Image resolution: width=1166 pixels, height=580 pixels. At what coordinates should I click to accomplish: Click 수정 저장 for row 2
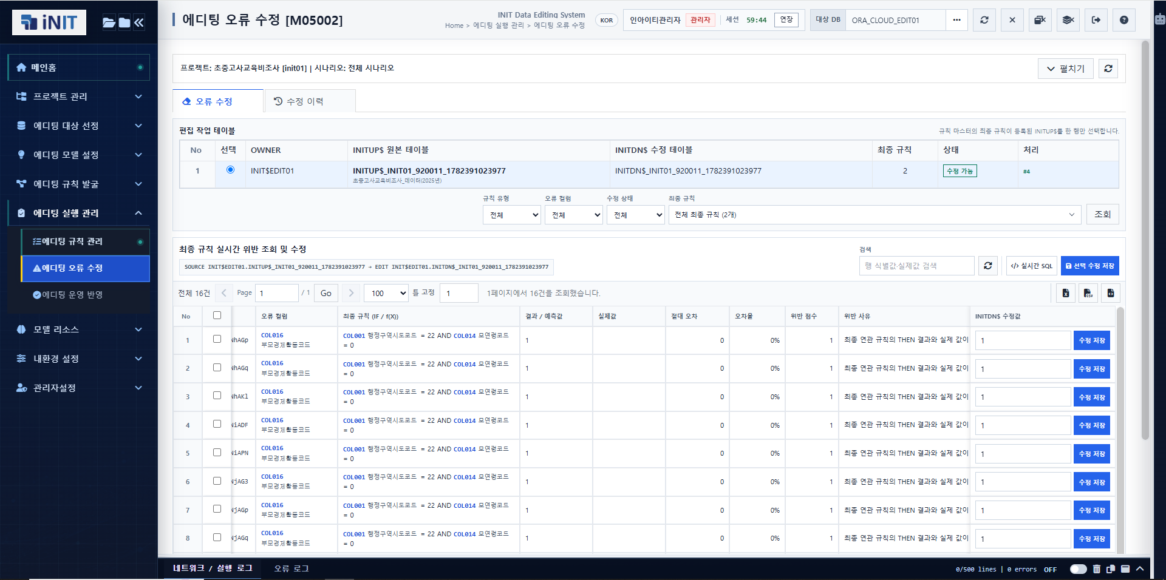tap(1091, 369)
